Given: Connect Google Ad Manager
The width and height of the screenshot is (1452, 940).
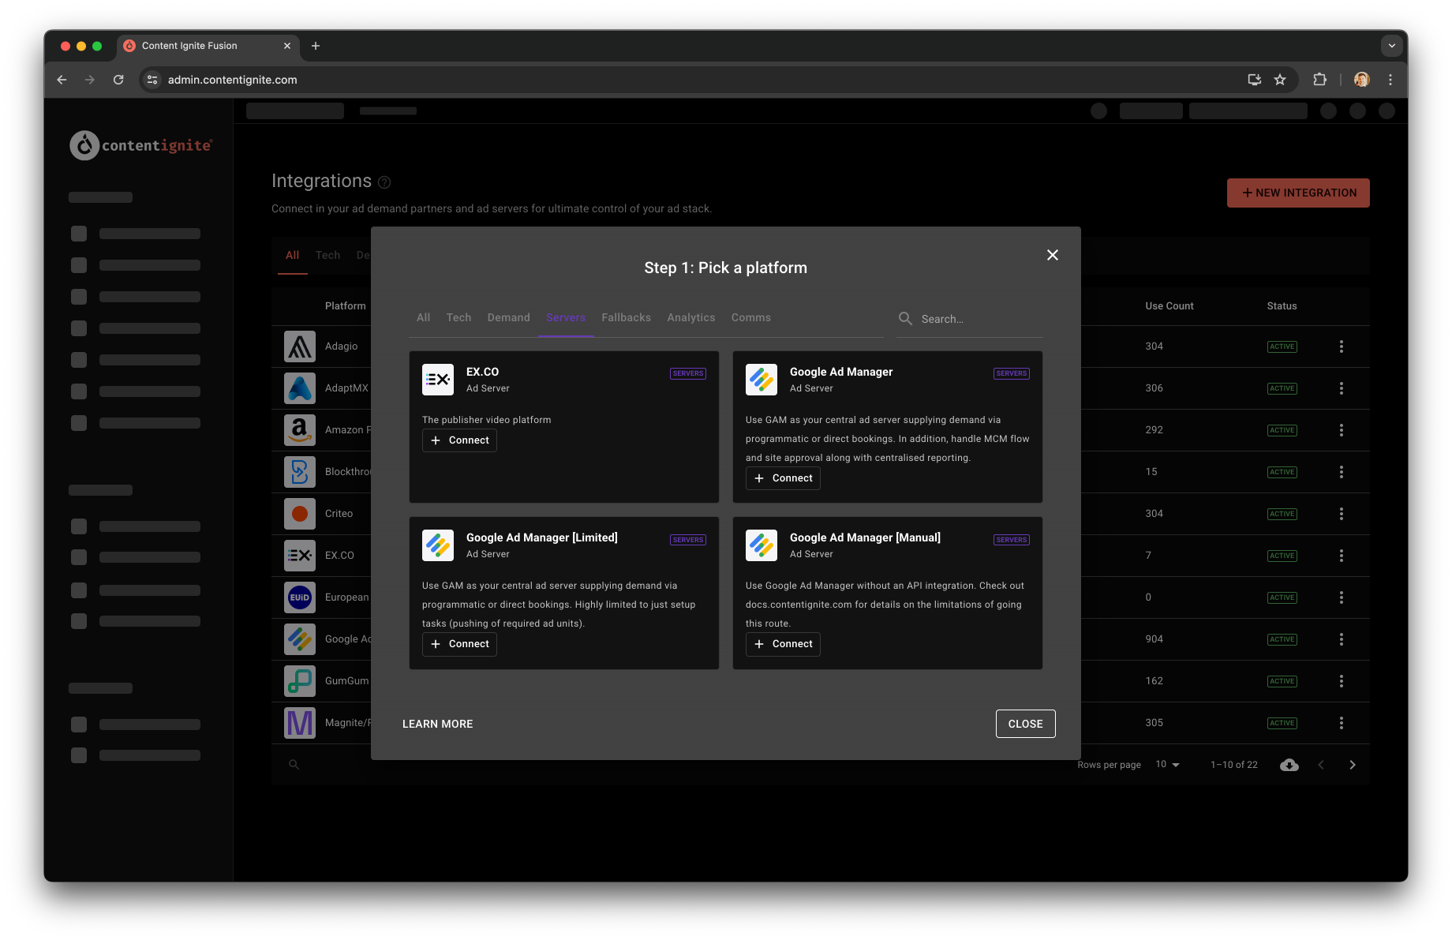Looking at the screenshot, I should tap(783, 478).
